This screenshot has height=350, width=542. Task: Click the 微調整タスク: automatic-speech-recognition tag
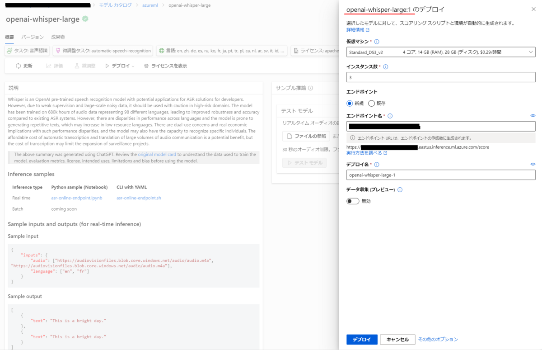tap(103, 51)
